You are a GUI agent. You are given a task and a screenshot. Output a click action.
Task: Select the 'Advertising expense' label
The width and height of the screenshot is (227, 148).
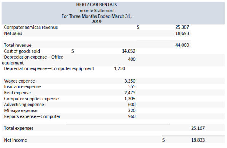coord(24,105)
